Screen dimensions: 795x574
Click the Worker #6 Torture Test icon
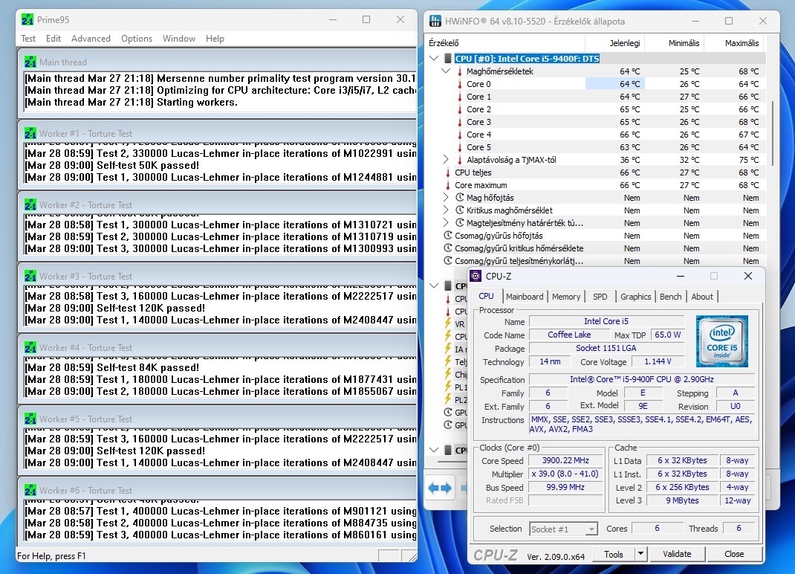(30, 490)
